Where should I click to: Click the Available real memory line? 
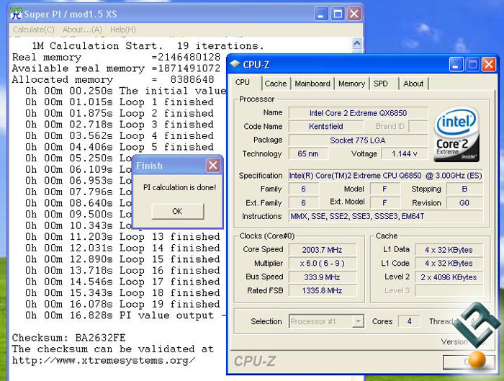click(116, 68)
